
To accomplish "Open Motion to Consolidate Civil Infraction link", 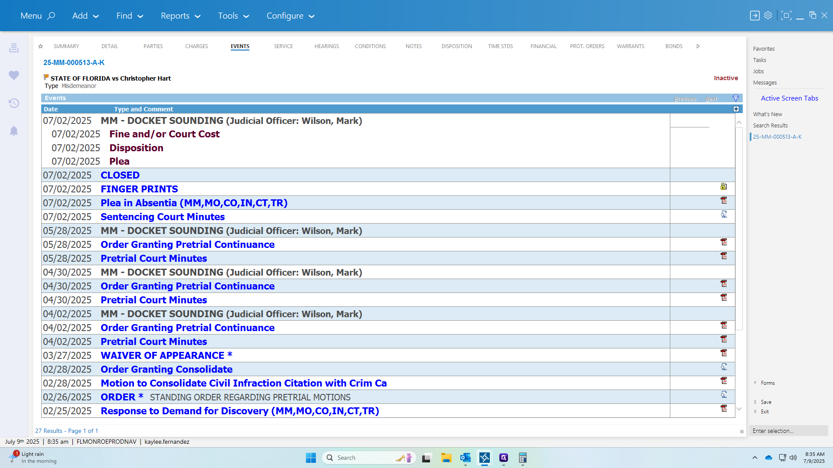I will coord(243,383).
